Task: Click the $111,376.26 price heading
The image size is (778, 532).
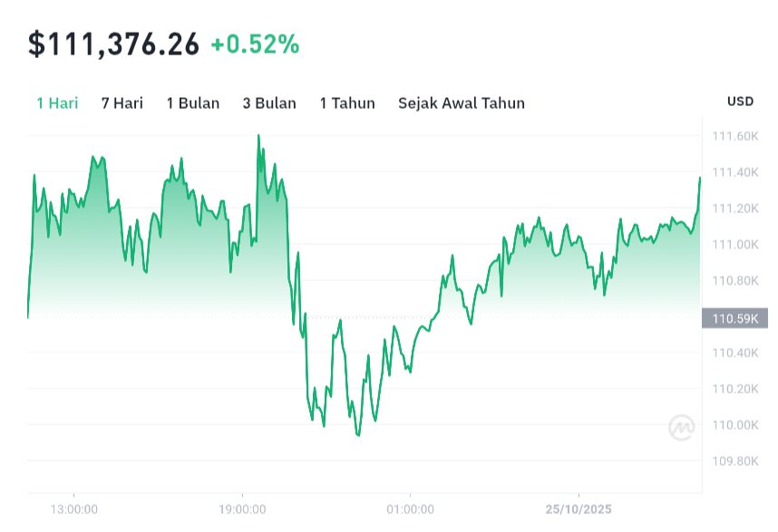Action: pos(114,44)
